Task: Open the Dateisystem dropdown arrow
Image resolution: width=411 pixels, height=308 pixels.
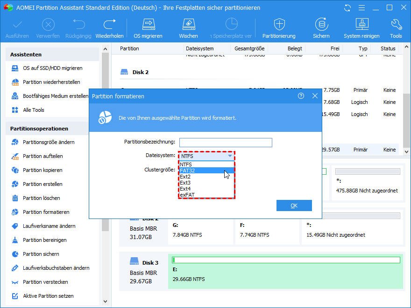Action: [x=230, y=156]
